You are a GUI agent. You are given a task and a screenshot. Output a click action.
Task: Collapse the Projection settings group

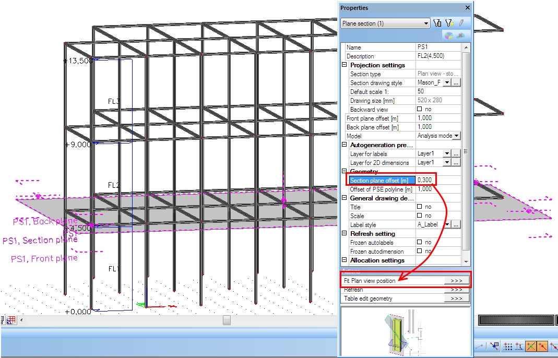coord(345,65)
